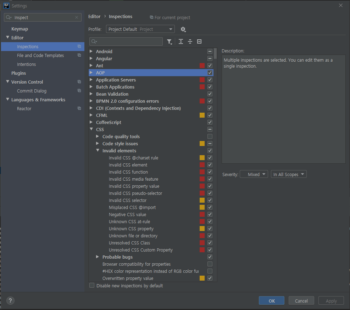
Task: Check Disable new inspections by default
Action: point(92,286)
